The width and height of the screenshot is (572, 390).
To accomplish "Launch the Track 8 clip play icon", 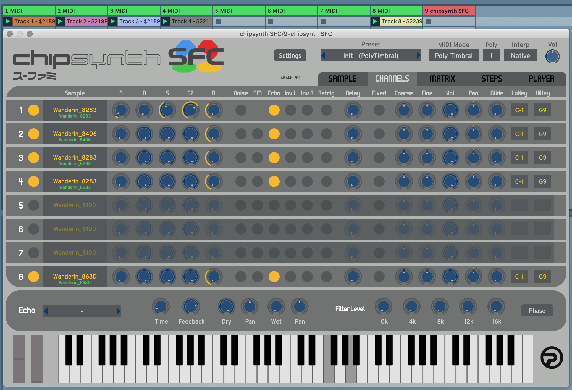I will [375, 21].
